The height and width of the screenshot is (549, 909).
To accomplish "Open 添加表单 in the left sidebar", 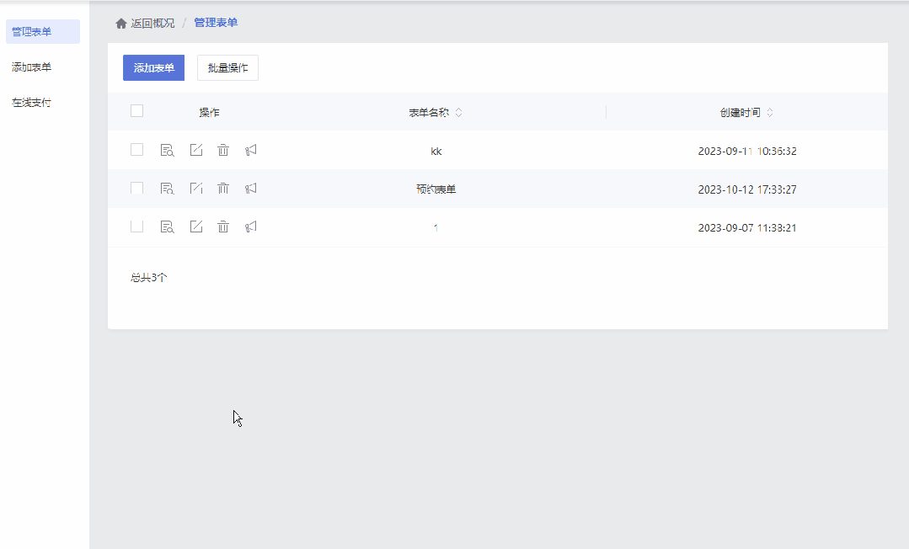I will pos(32,67).
